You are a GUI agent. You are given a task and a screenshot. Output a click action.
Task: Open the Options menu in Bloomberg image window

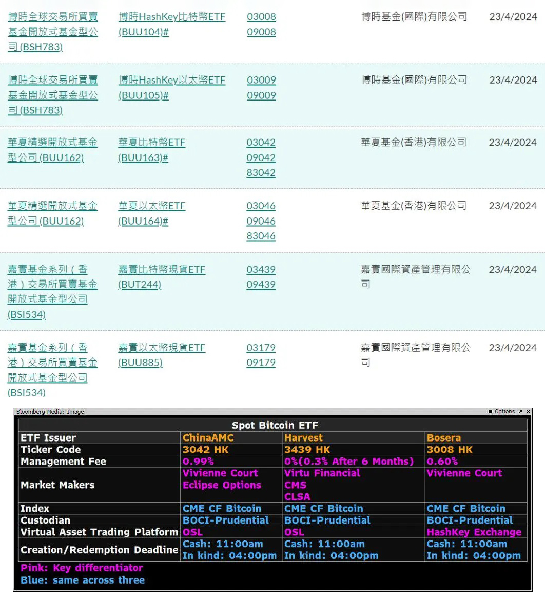tap(501, 411)
